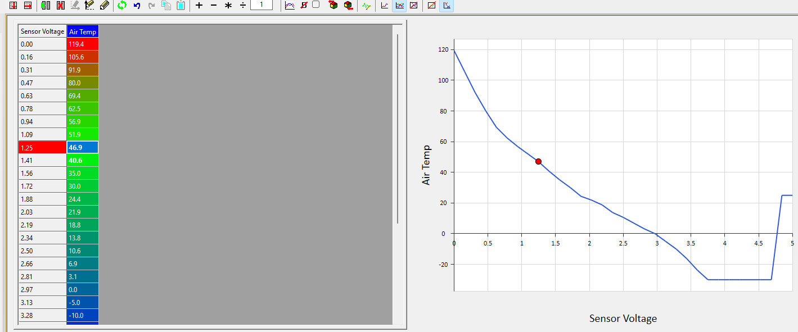Select the Air Temp cell 105.6
The image size is (798, 332).
point(83,57)
